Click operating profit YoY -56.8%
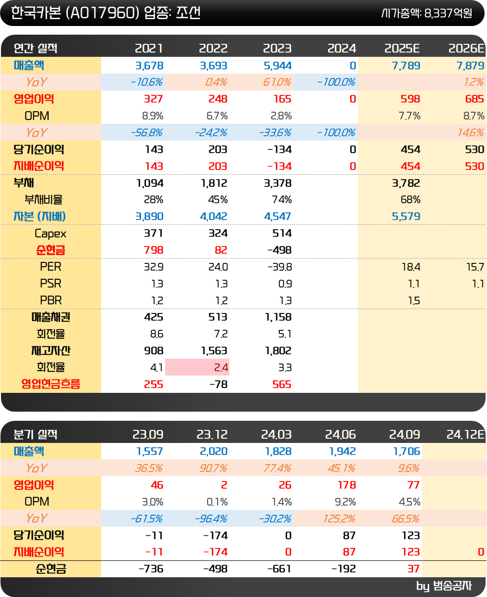This screenshot has height=597, width=487. point(146,132)
